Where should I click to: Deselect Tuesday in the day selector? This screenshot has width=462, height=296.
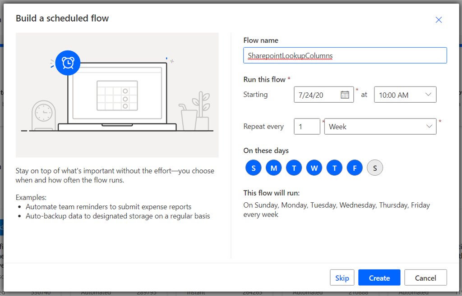[x=294, y=168]
